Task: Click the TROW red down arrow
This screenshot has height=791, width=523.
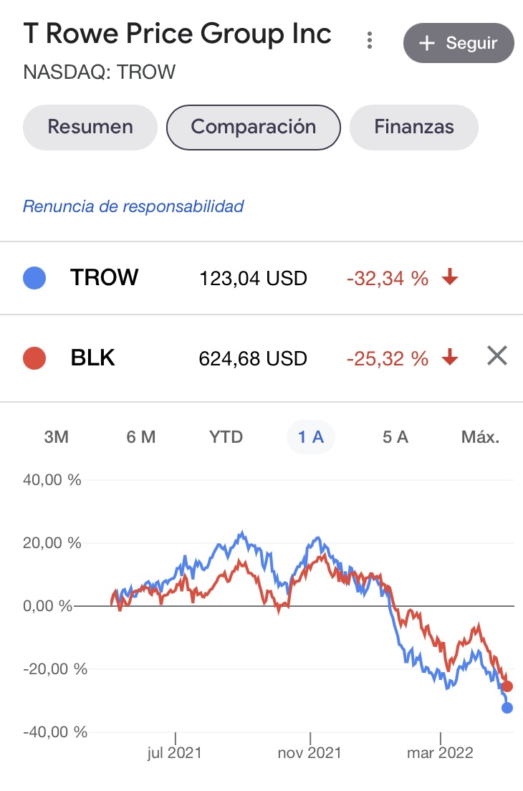Action: tap(449, 278)
